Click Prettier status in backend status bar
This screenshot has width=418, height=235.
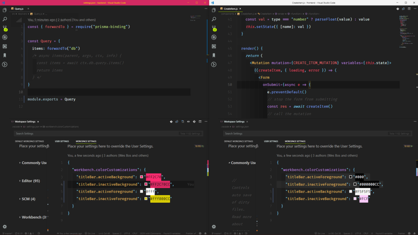tap(191, 234)
